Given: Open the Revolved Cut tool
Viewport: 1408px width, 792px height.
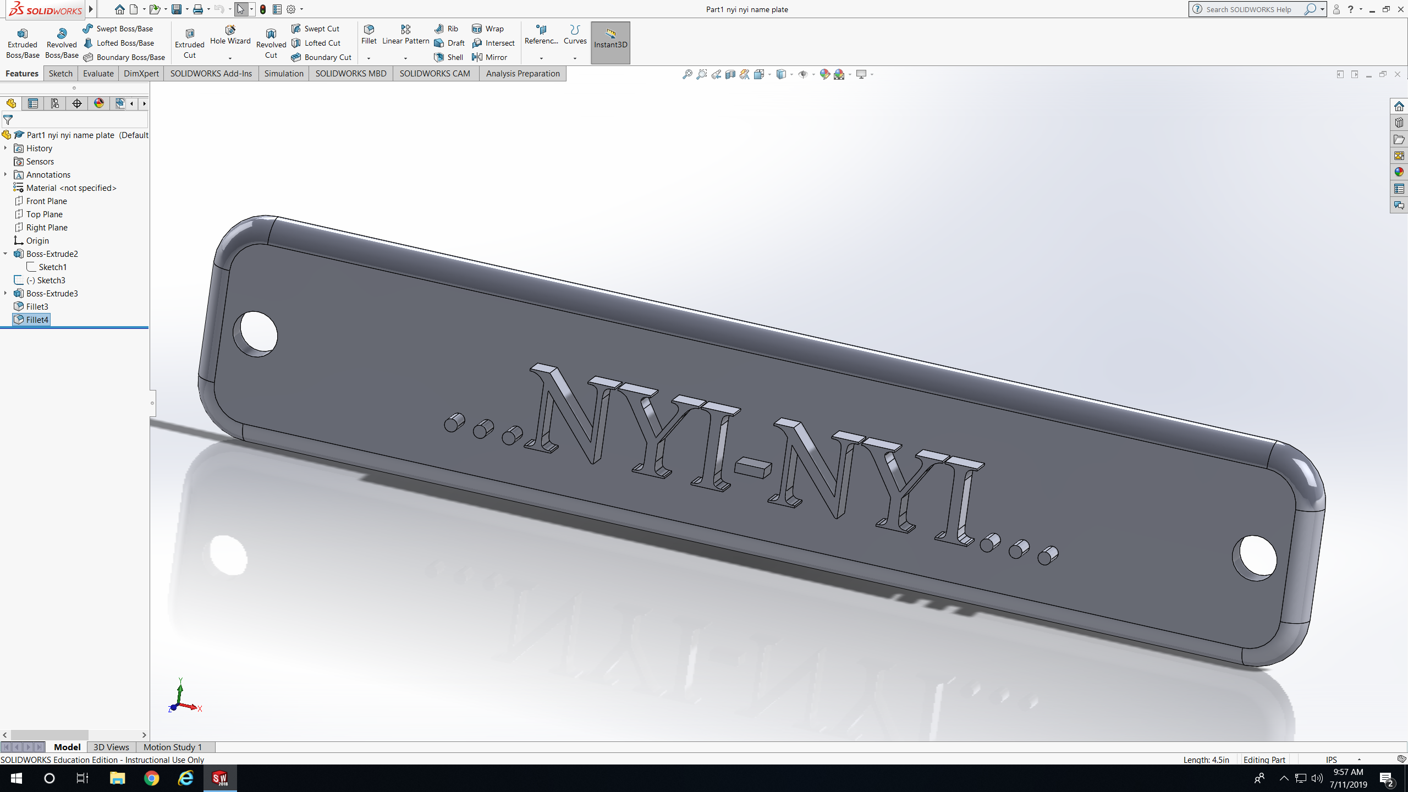Looking at the screenshot, I should pyautogui.click(x=271, y=43).
